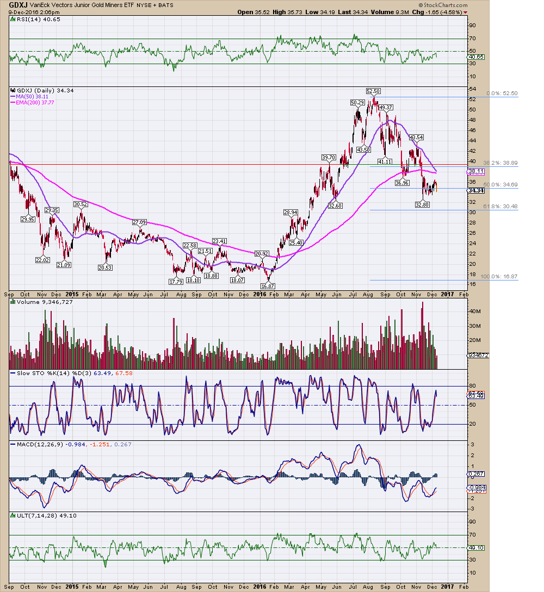This screenshot has width=544, height=592.
Task: Click the 43.54 price annotation
Action: [416, 138]
